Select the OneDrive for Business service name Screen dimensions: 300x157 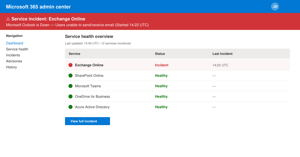click(92, 96)
